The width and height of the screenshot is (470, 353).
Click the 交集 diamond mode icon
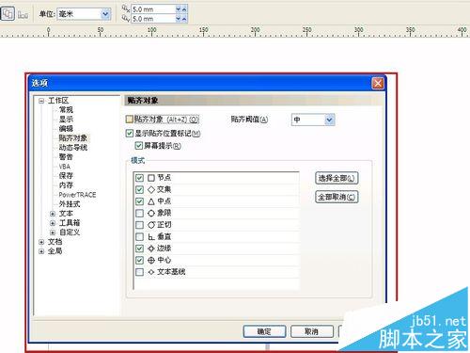tap(151, 189)
